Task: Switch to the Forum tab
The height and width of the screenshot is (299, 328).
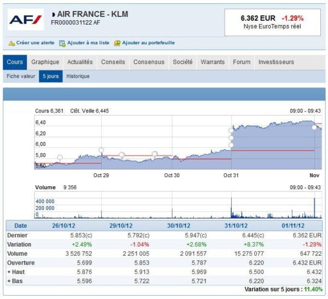Action: (x=242, y=62)
